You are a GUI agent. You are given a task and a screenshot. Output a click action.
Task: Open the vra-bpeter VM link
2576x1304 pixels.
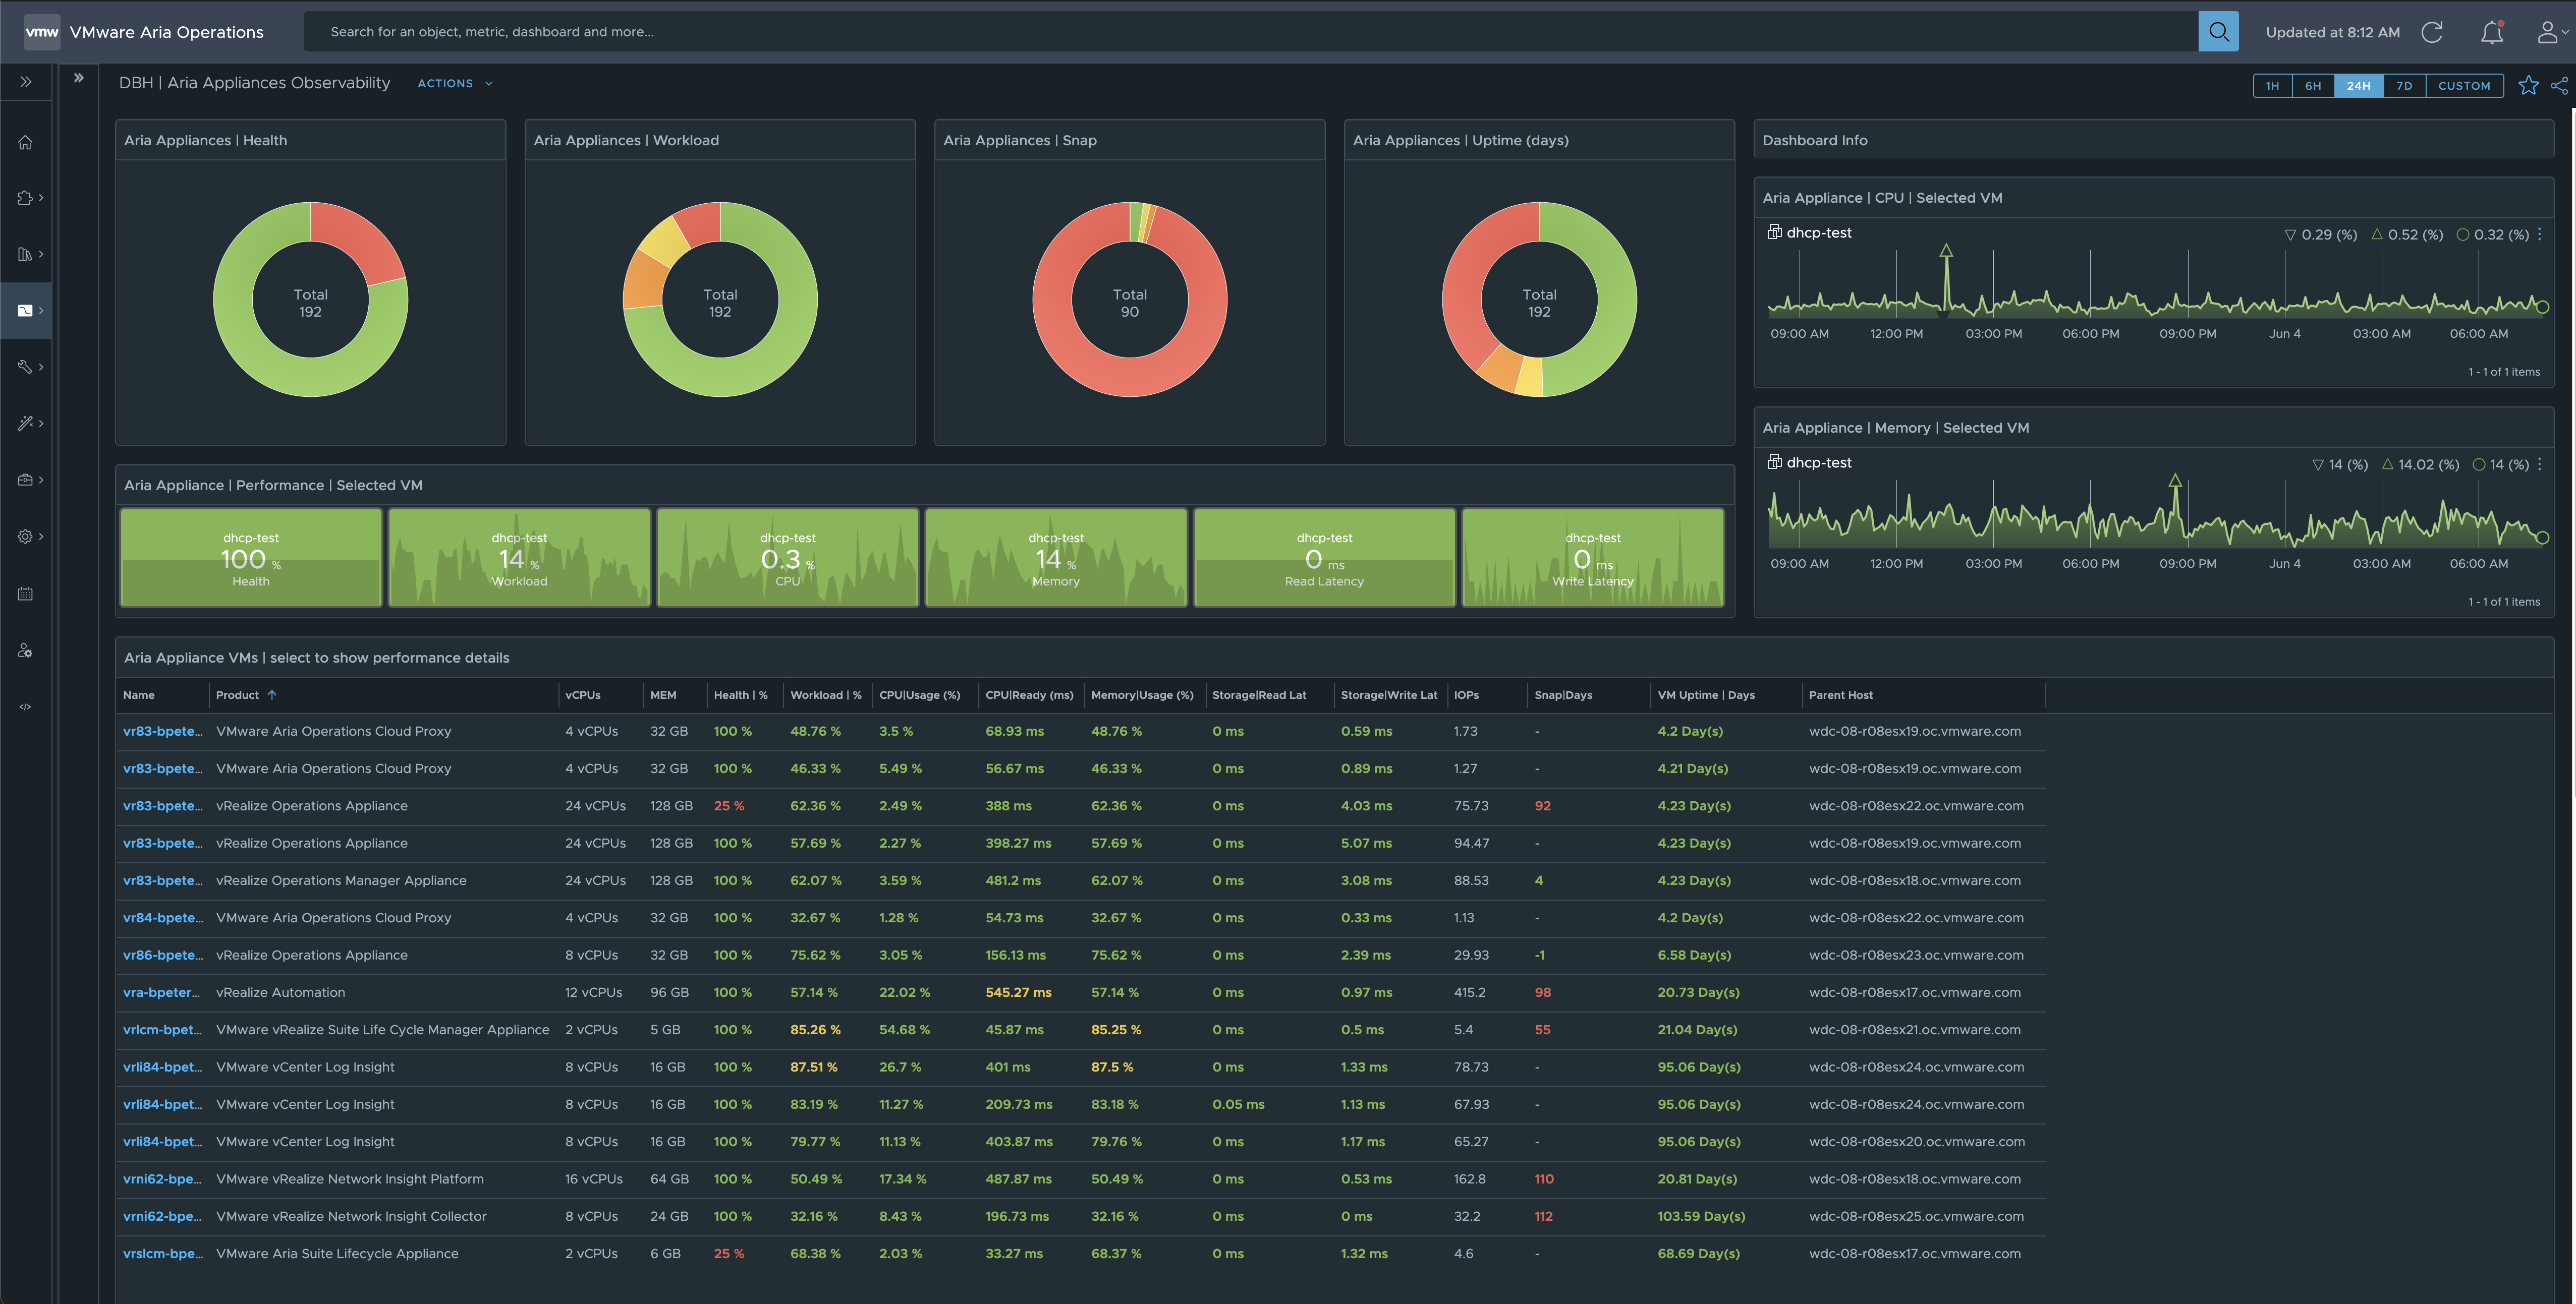point(161,992)
